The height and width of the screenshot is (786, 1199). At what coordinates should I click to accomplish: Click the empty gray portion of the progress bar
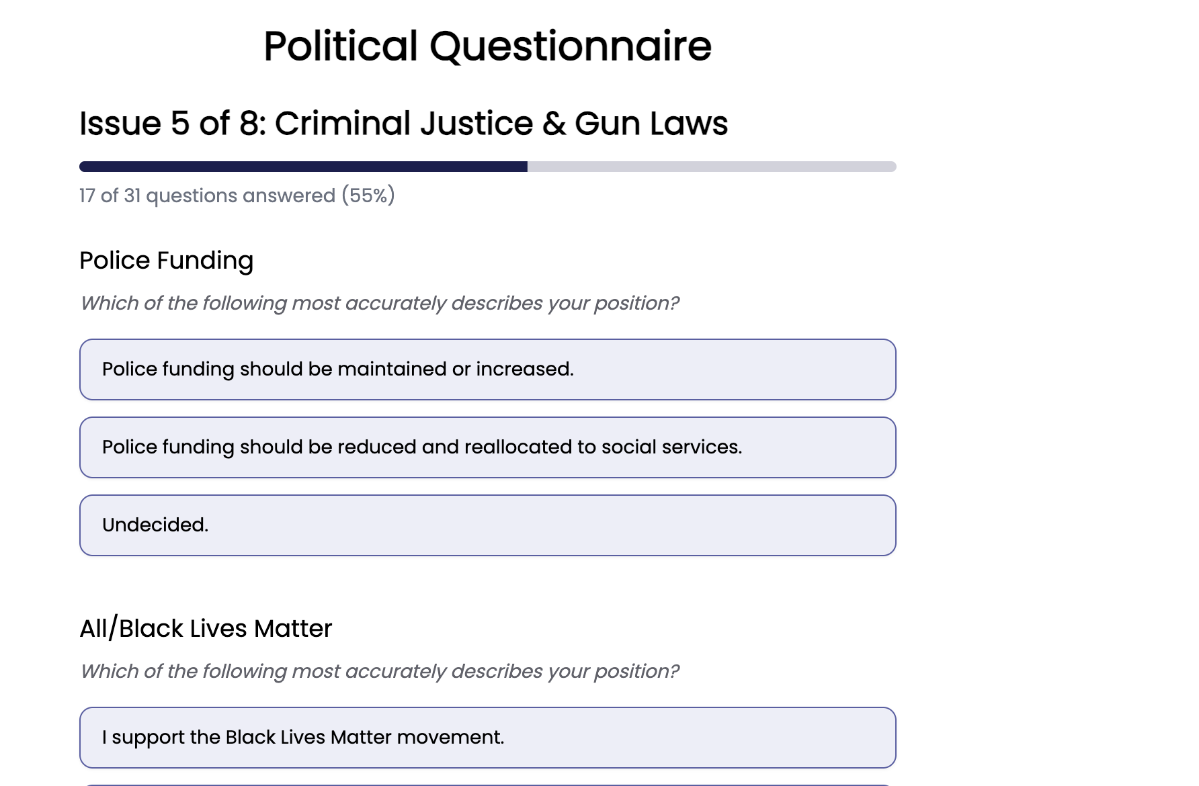coord(712,166)
